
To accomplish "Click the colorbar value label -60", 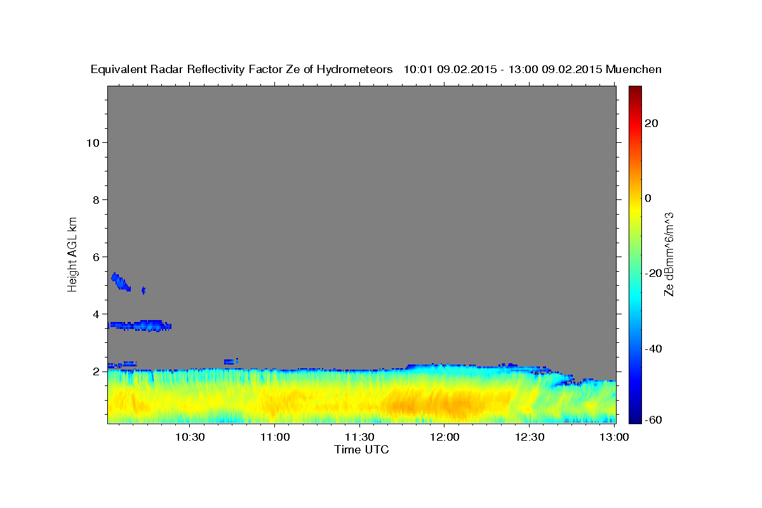I will [653, 419].
